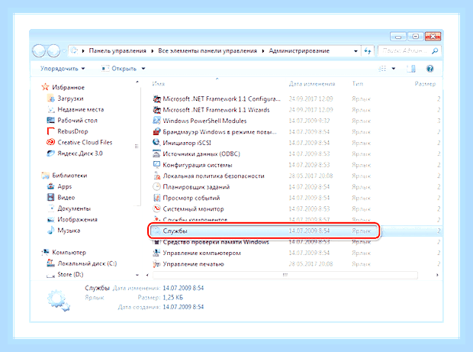This screenshot has width=473, height=352.
Task: Click the Службы gear thumbnail in details pane
Action: [x=58, y=300]
